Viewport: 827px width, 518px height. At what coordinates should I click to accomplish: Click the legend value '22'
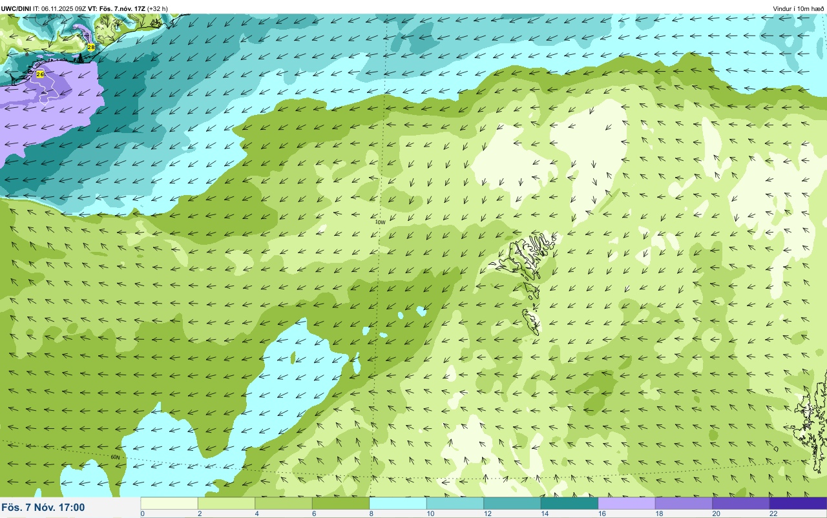[773, 513]
